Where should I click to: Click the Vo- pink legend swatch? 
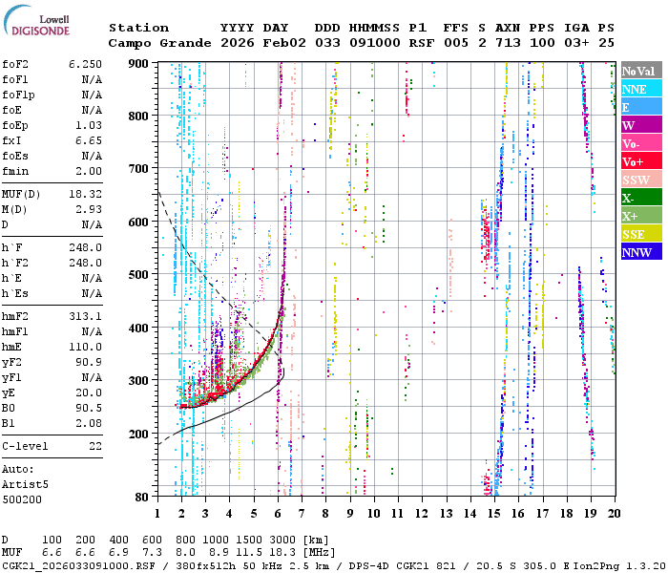(640, 143)
